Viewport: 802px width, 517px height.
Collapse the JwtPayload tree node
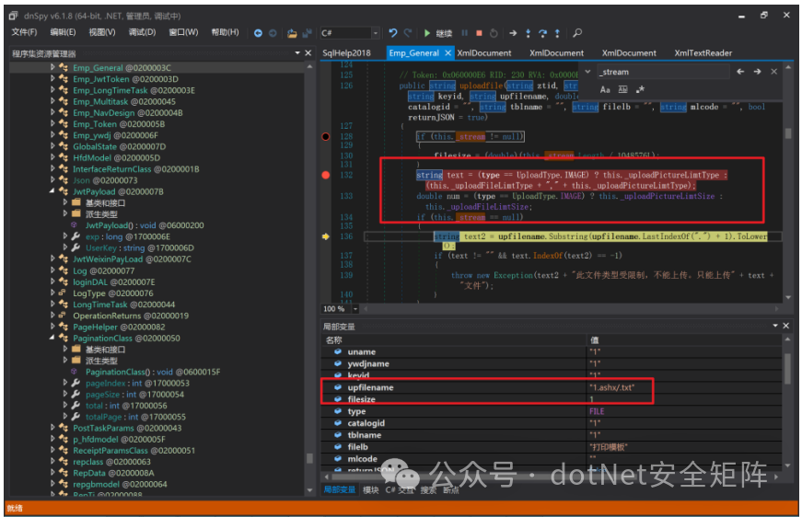tap(52, 191)
